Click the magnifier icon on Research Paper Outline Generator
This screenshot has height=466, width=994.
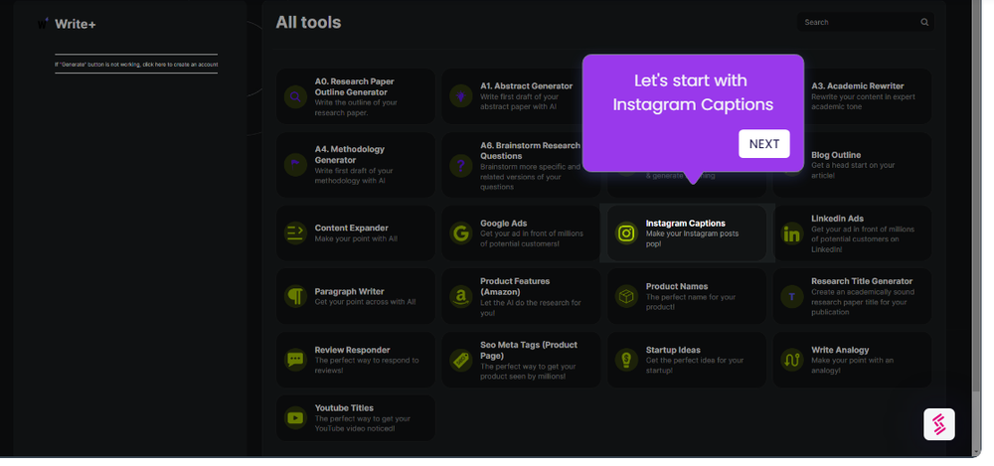tap(295, 97)
